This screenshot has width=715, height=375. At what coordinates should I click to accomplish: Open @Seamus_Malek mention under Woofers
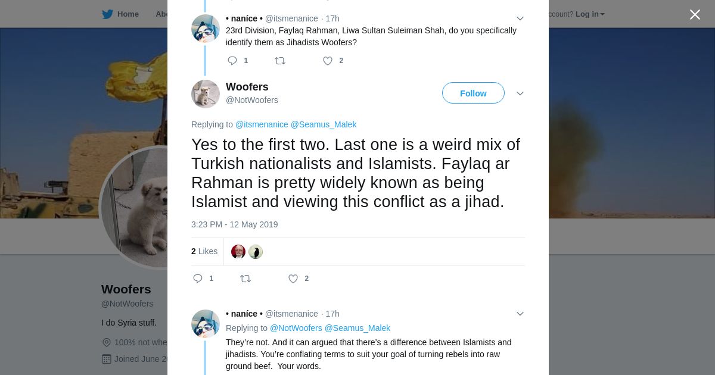point(324,124)
